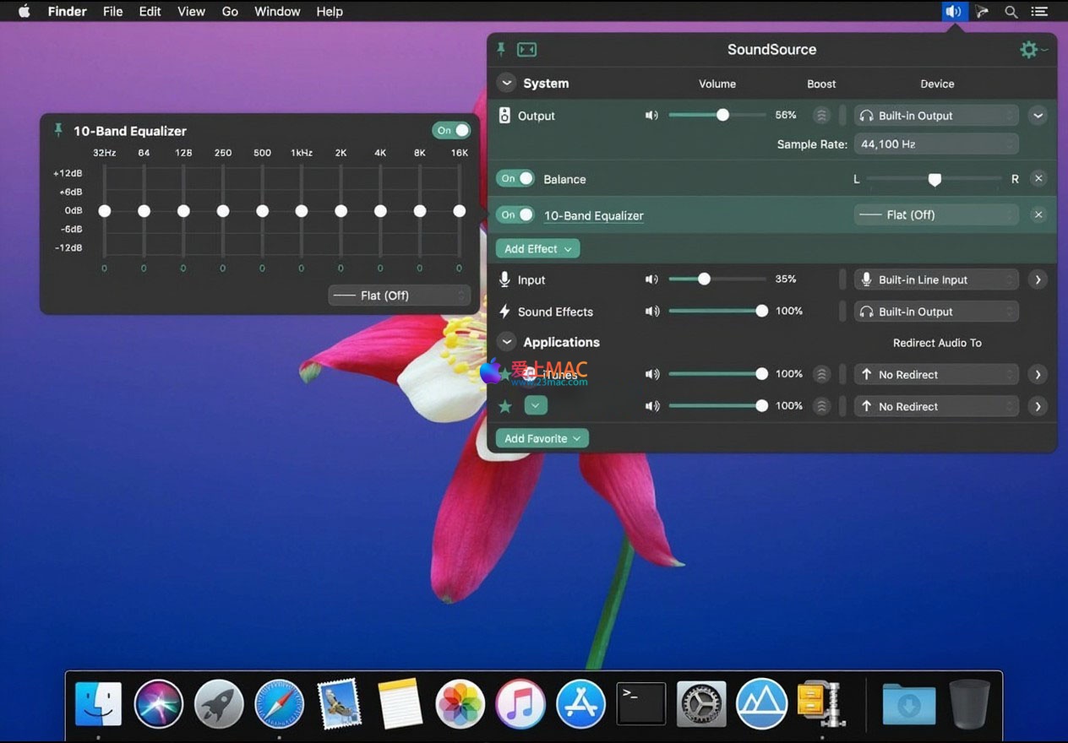Mute the Input volume speaker icon
This screenshot has width=1068, height=743.
point(651,279)
